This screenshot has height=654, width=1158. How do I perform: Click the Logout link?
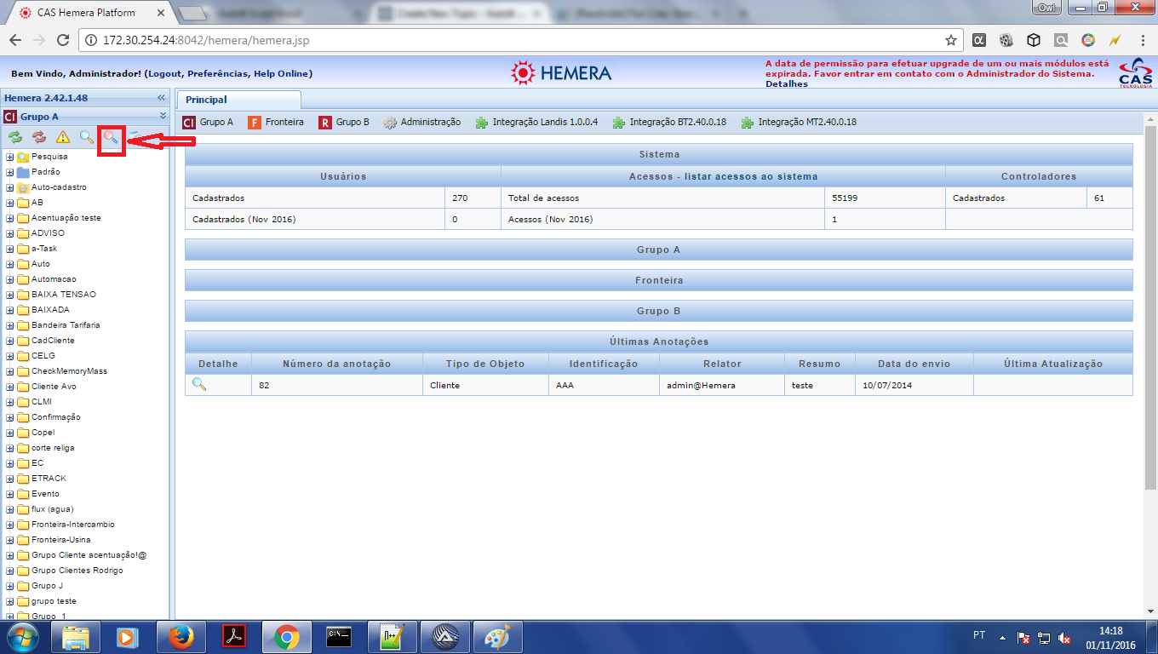(x=163, y=74)
